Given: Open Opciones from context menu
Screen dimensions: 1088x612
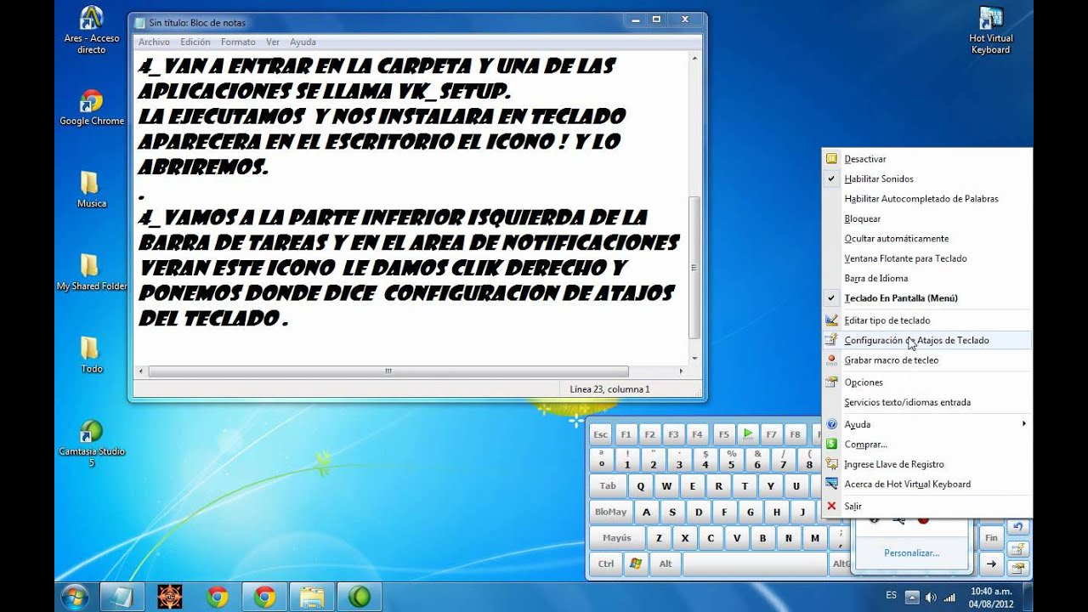Looking at the screenshot, I should tap(926, 382).
